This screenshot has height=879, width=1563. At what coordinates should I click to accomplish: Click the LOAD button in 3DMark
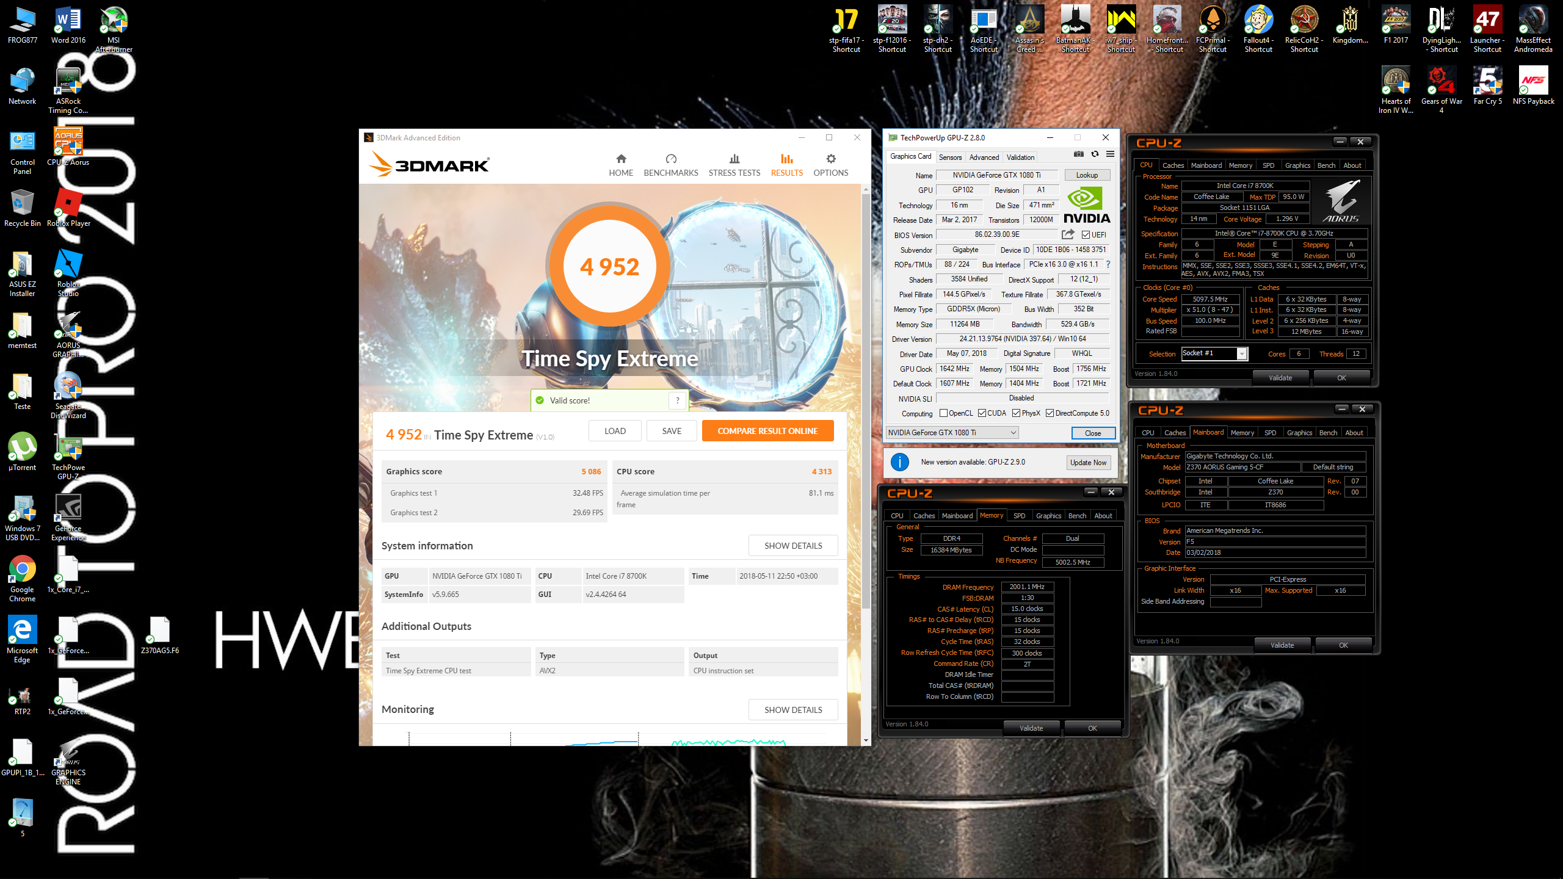(x=615, y=431)
